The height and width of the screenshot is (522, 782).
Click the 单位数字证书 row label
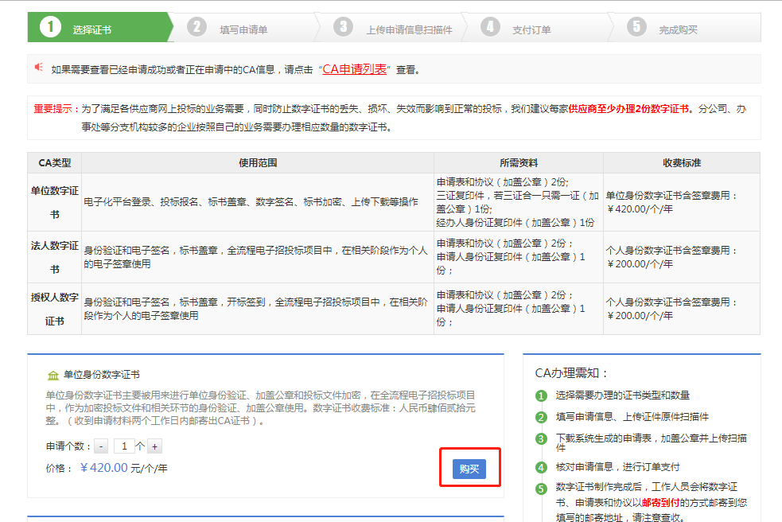click(54, 202)
